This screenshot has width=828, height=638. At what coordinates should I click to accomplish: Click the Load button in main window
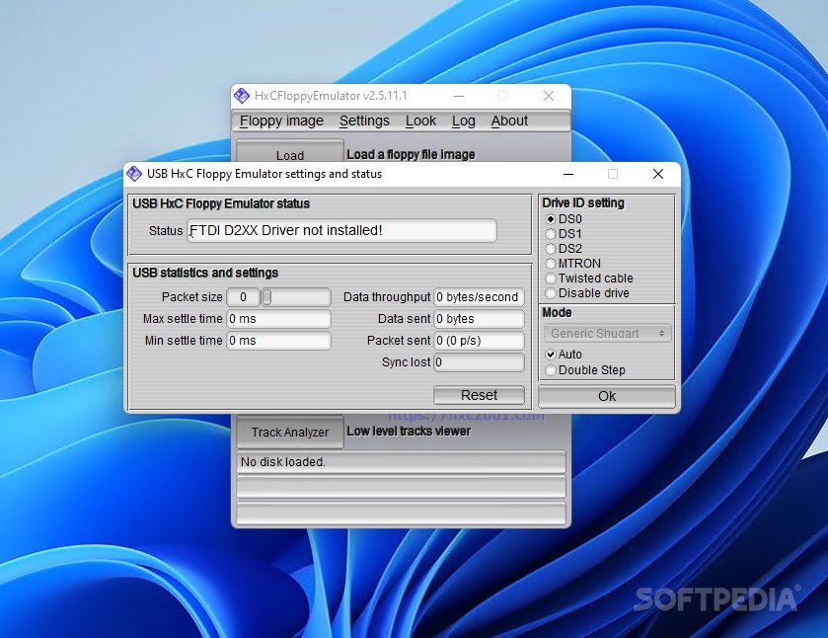coord(290,152)
